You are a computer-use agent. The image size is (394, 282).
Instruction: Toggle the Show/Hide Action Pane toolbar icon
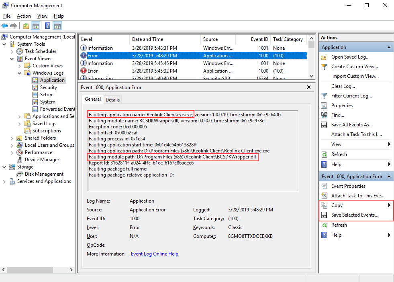(57, 26)
